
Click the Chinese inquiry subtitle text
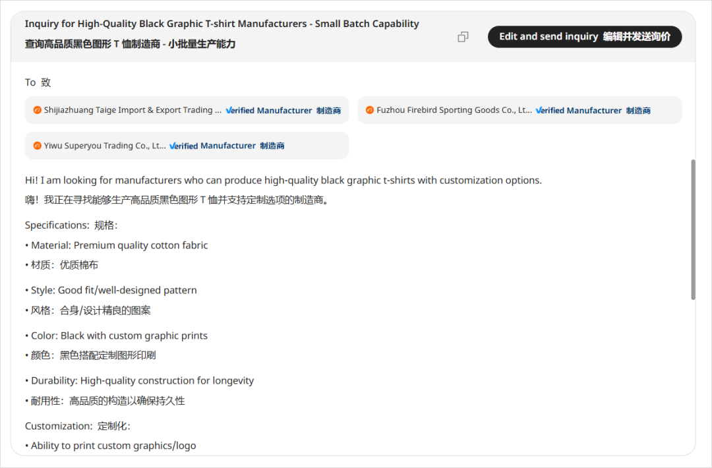click(130, 44)
